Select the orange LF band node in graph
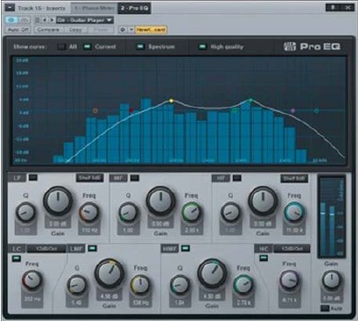358x321 pixels. tap(95, 111)
